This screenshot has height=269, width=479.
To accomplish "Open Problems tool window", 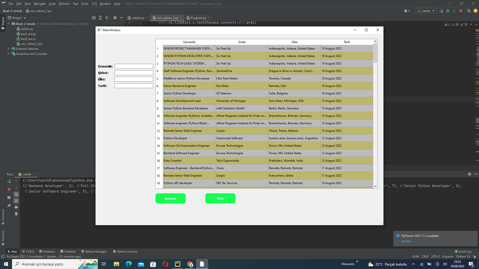I will [47, 252].
